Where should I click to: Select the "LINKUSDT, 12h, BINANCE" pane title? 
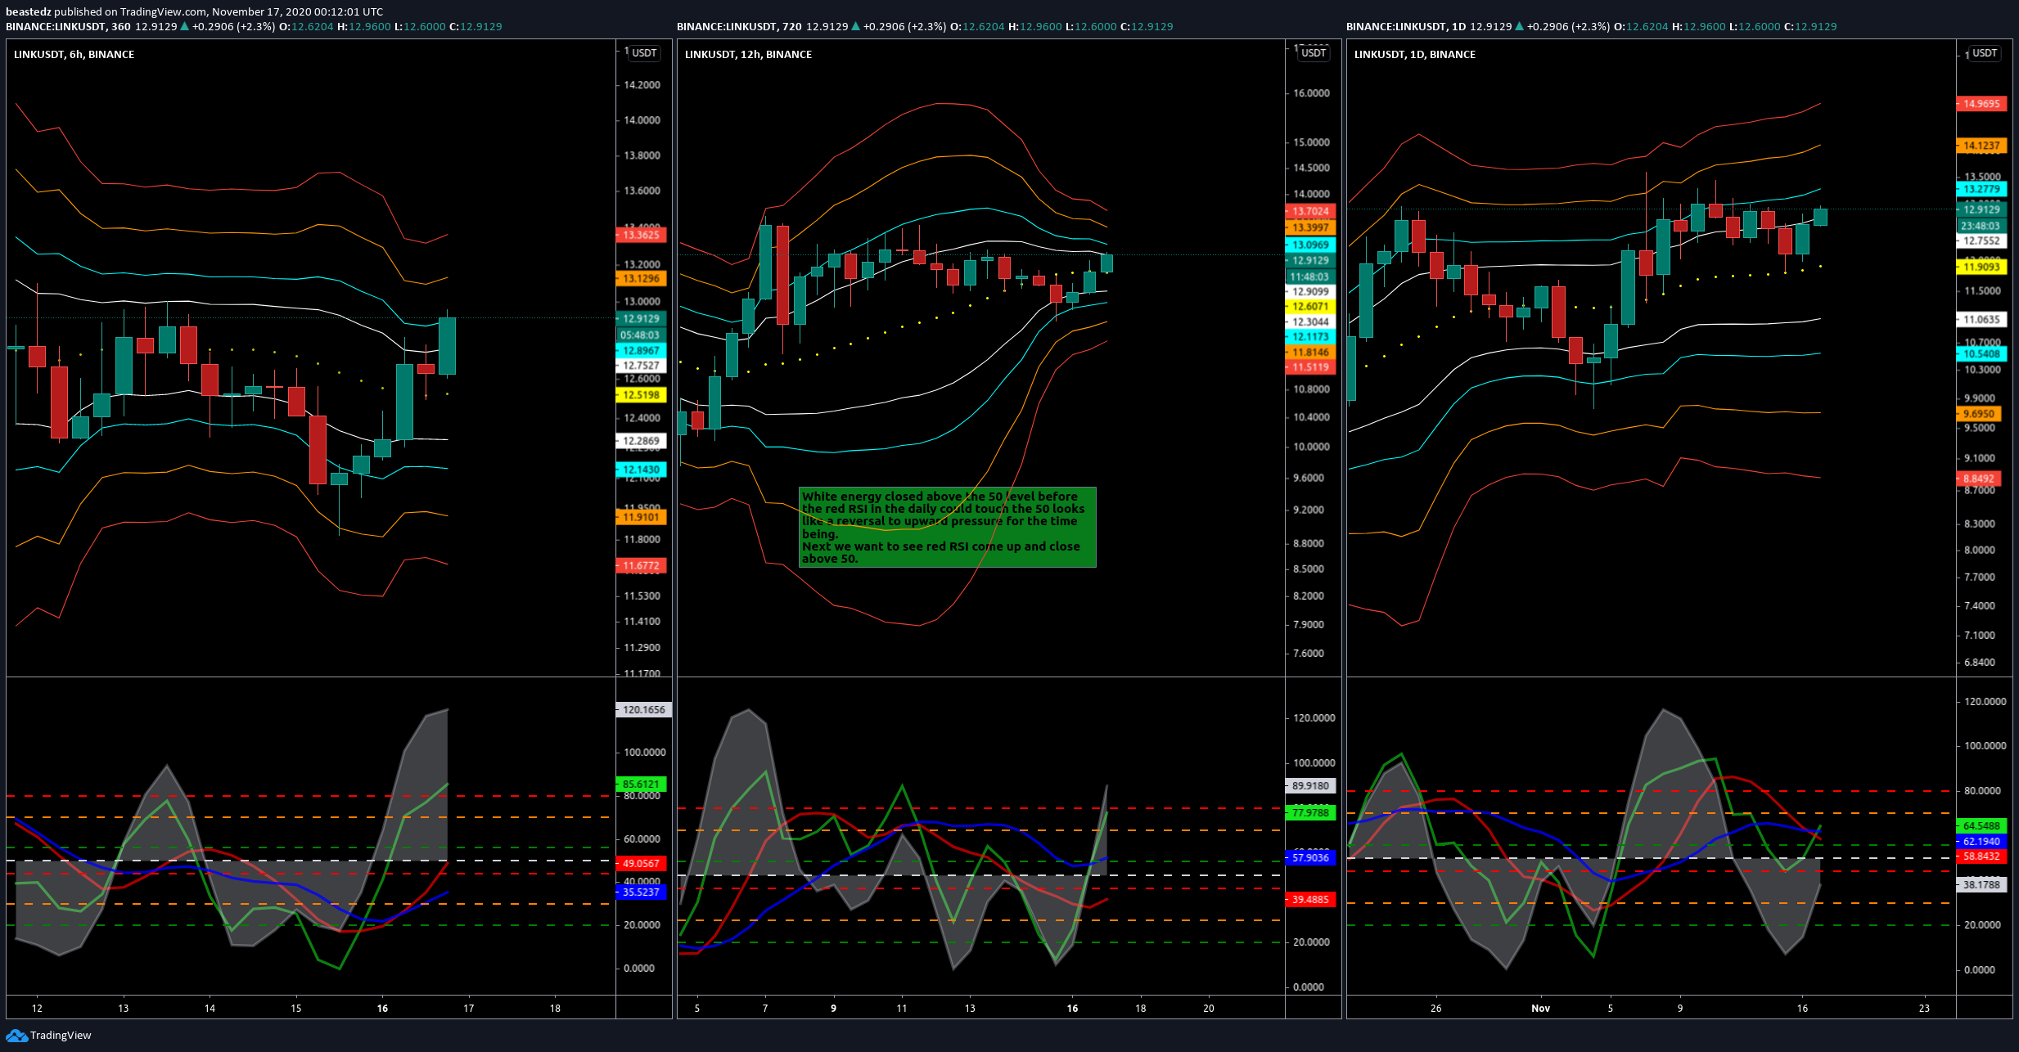coord(748,54)
